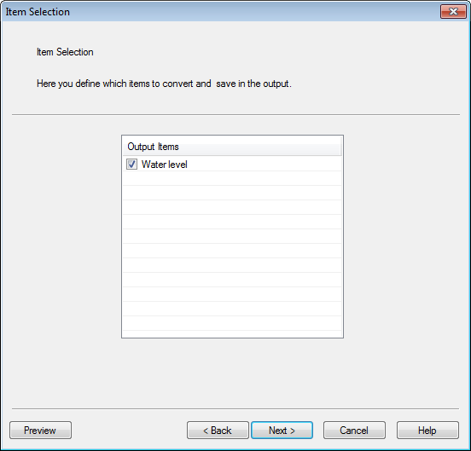Uncheck the Water level checkbox
Viewport: 471px width, 451px height.
(131, 165)
